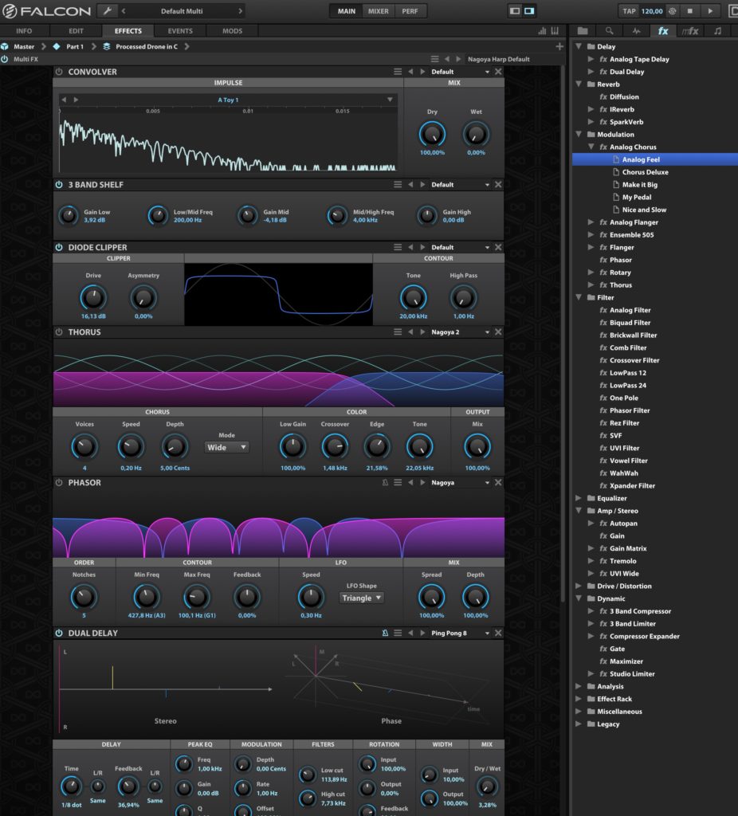Expand the Analog Flanger presets

point(591,222)
